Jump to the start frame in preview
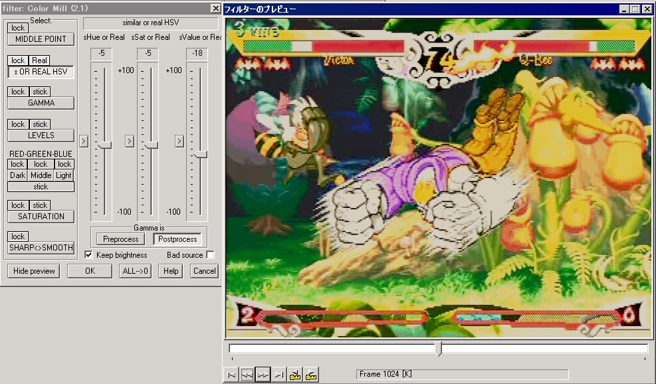The width and height of the screenshot is (656, 384). [231, 375]
